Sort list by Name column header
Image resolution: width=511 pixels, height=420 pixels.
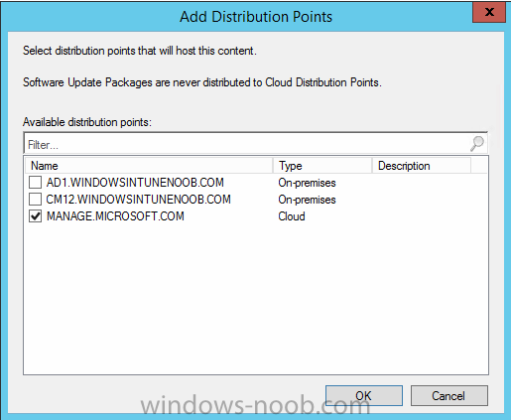tap(149, 166)
